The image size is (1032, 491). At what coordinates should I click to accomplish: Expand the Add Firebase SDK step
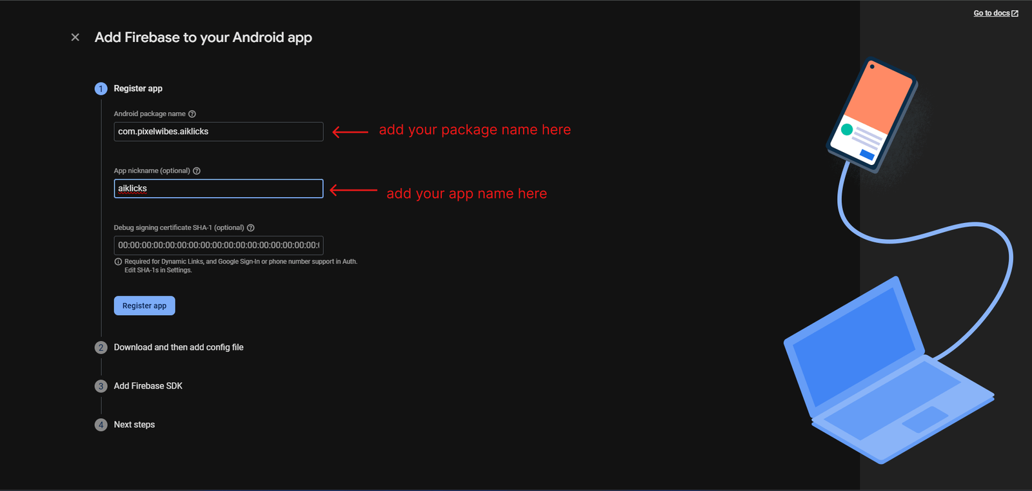coord(148,386)
